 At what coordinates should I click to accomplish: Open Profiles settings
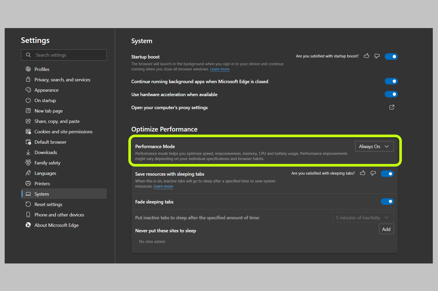[x=64, y=69]
